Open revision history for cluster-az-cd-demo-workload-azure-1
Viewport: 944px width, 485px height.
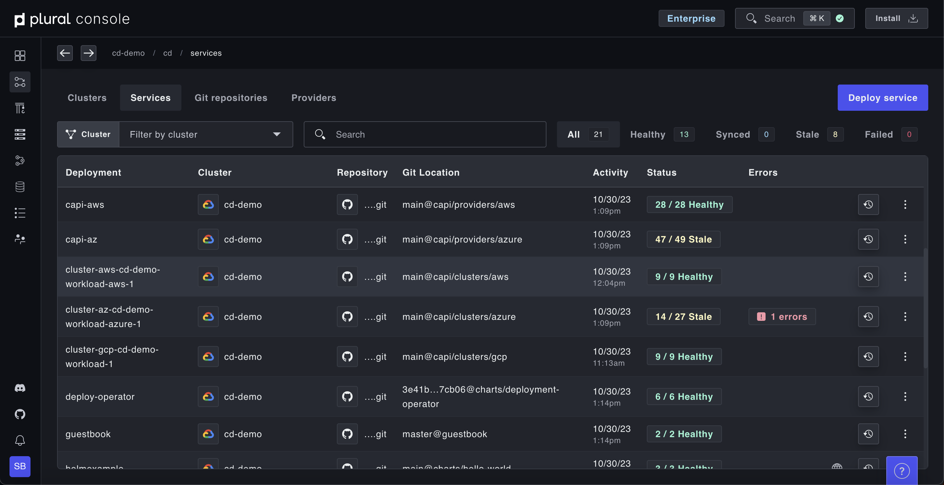pos(868,317)
